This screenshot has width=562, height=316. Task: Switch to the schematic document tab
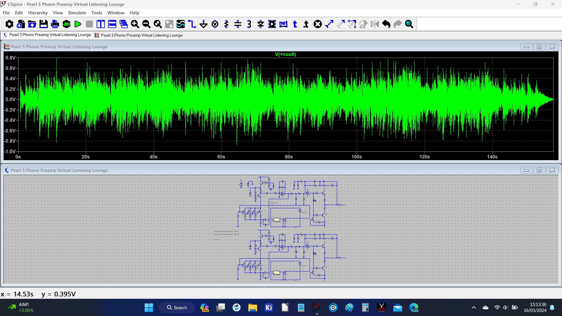(x=47, y=35)
